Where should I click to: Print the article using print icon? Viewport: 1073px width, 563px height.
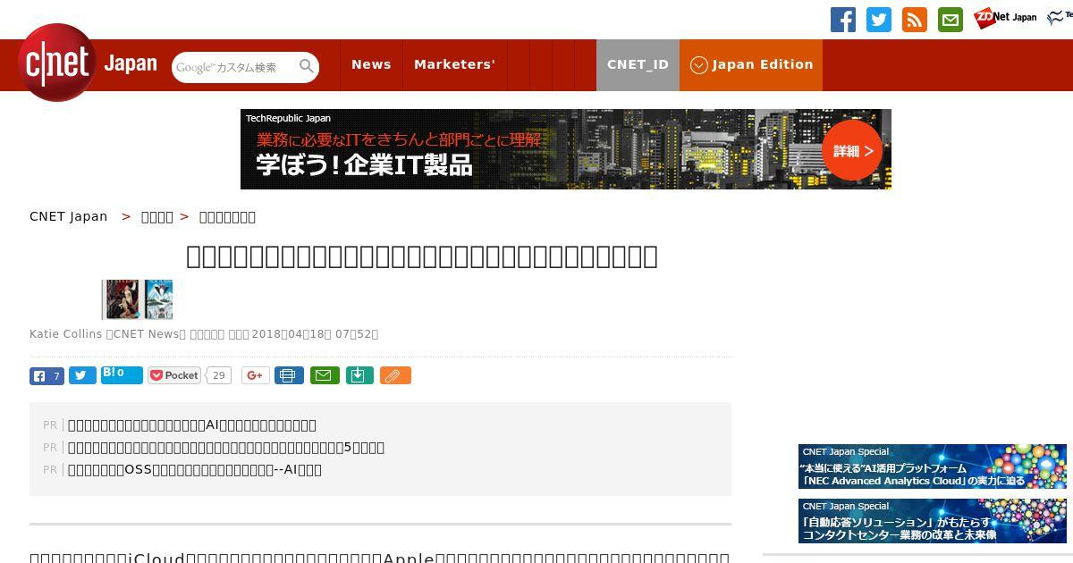click(289, 375)
